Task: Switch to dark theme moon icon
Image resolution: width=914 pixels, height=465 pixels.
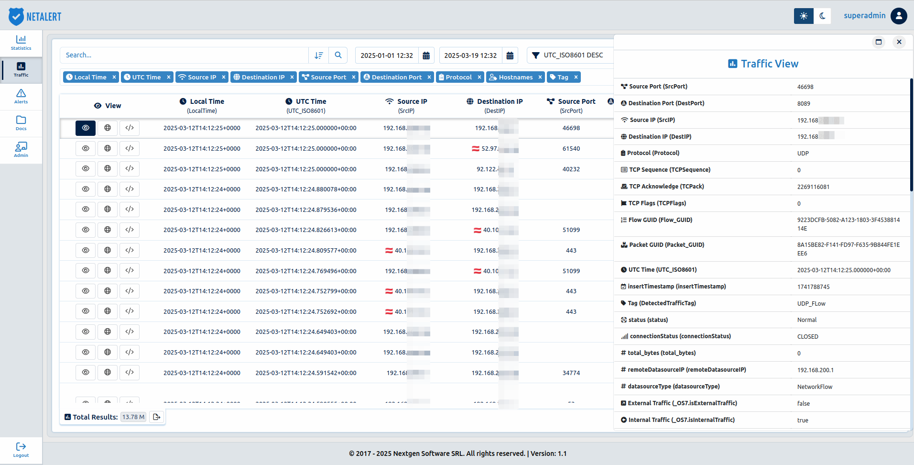Action: 822,16
